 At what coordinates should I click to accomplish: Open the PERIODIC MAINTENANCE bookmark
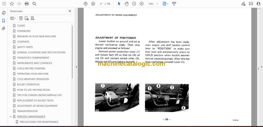(31, 116)
